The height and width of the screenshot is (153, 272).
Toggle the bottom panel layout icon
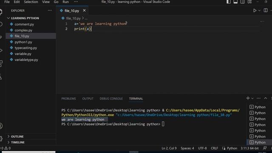[235, 2]
